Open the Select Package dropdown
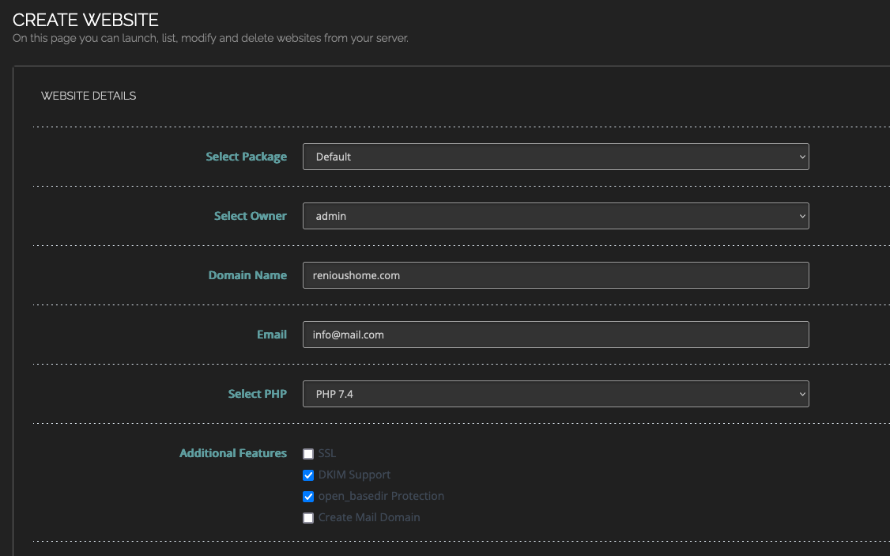 [x=556, y=157]
